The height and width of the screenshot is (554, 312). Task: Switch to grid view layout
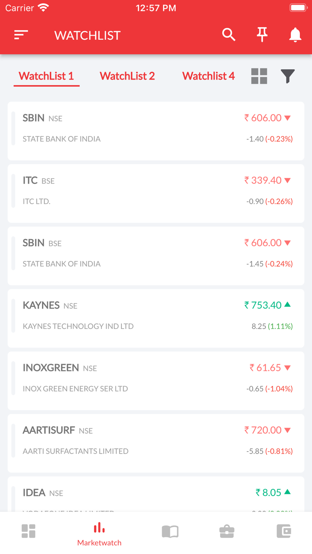pos(259,76)
